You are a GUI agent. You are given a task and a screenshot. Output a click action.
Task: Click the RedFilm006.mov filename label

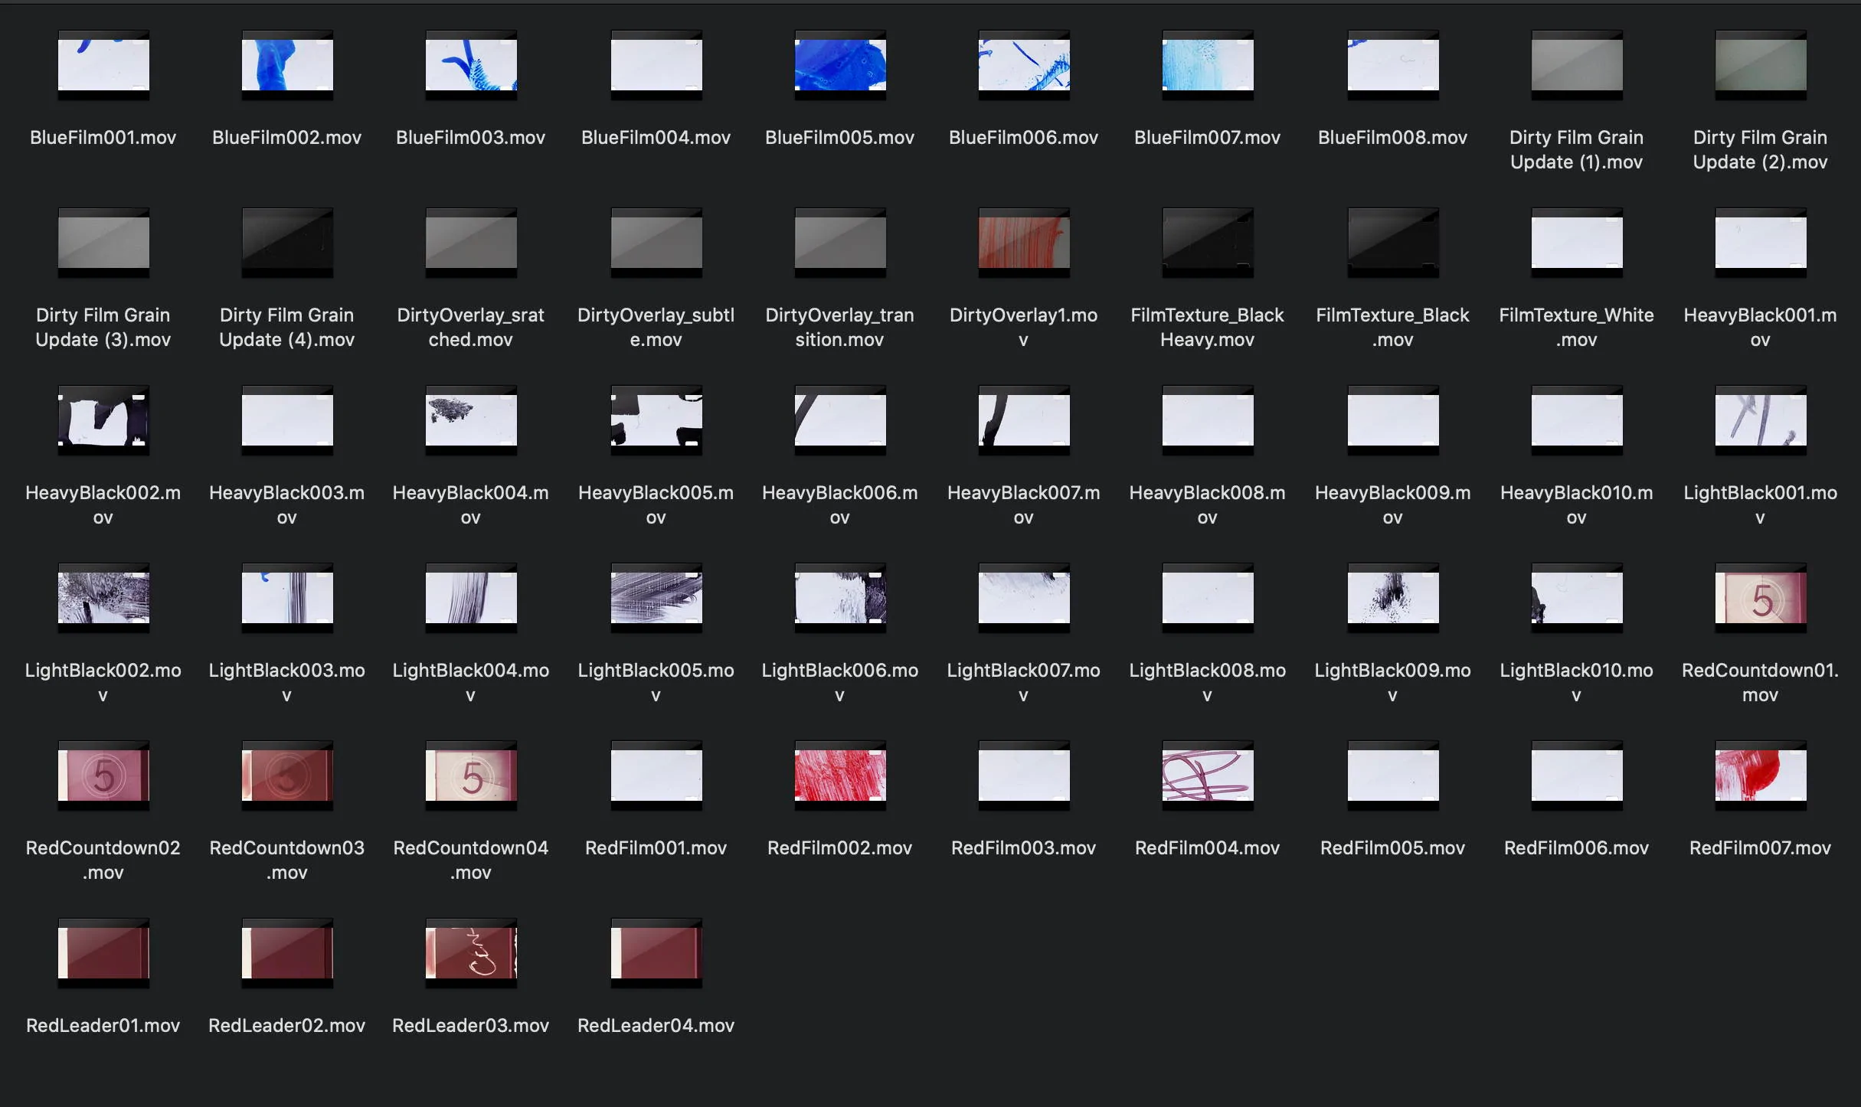point(1577,847)
